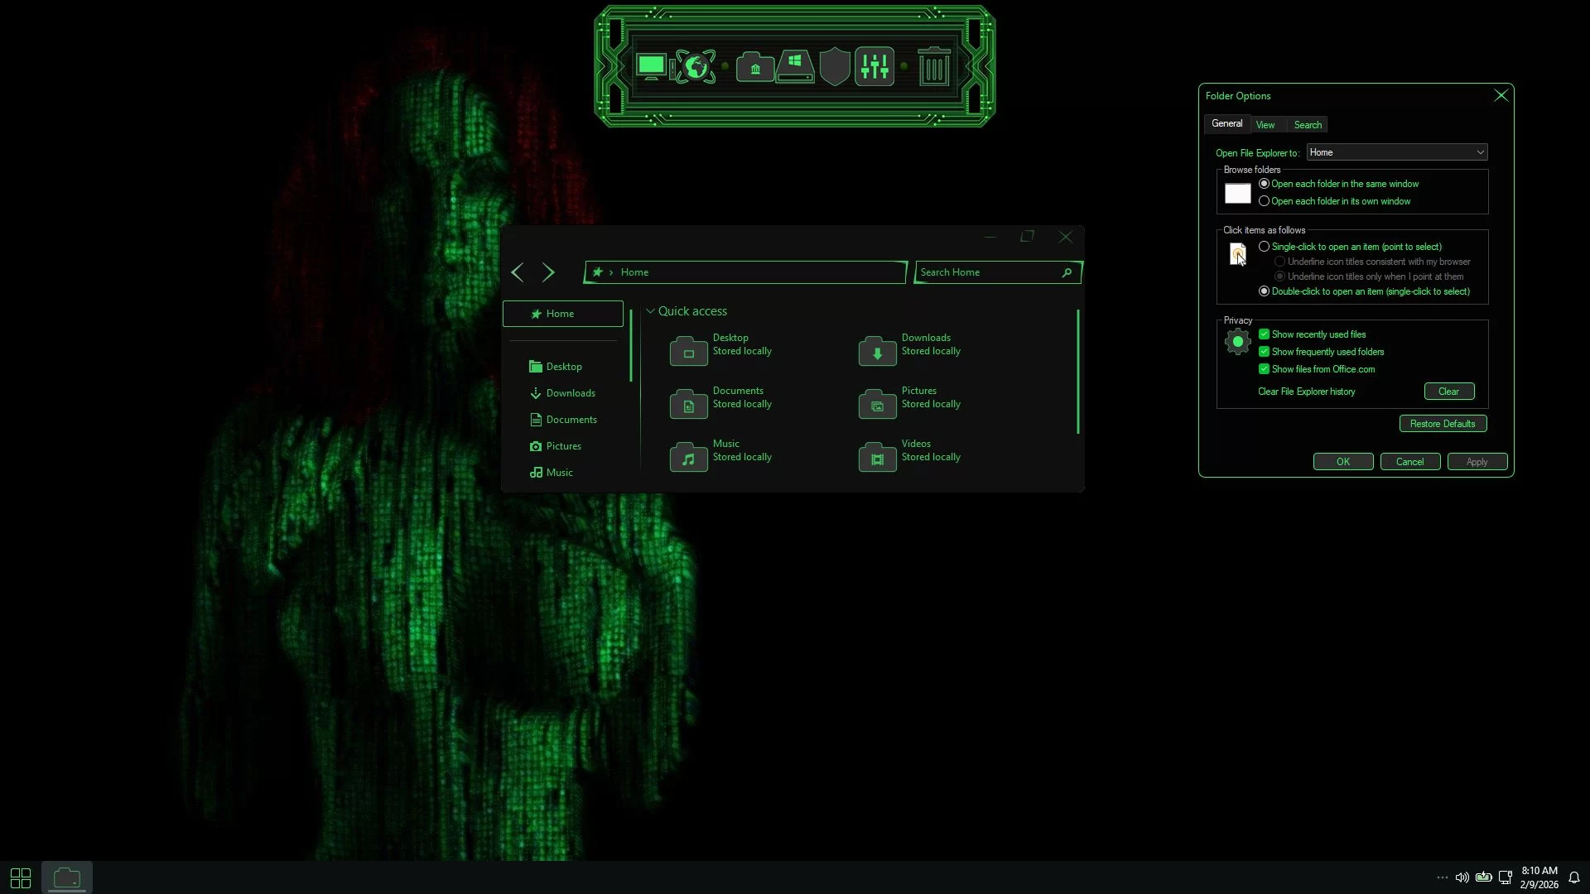The height and width of the screenshot is (894, 1590).
Task: Launch the globe network dock icon
Action: [x=696, y=66]
